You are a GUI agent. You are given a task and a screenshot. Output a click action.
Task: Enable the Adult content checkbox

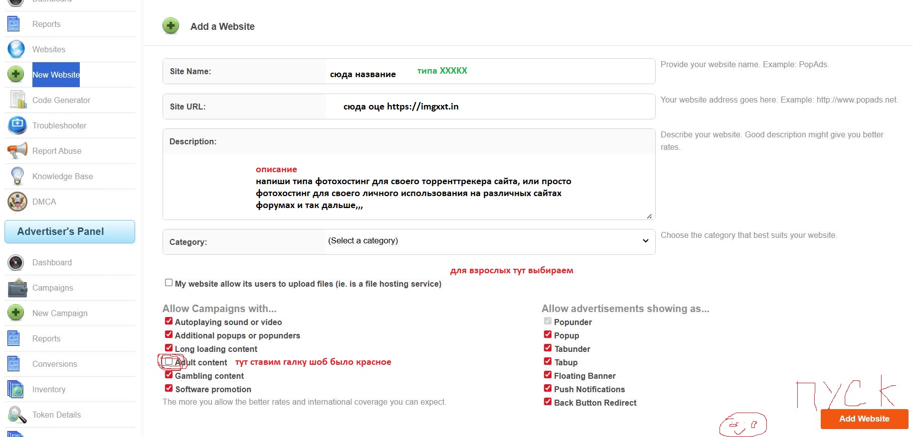[x=169, y=362]
